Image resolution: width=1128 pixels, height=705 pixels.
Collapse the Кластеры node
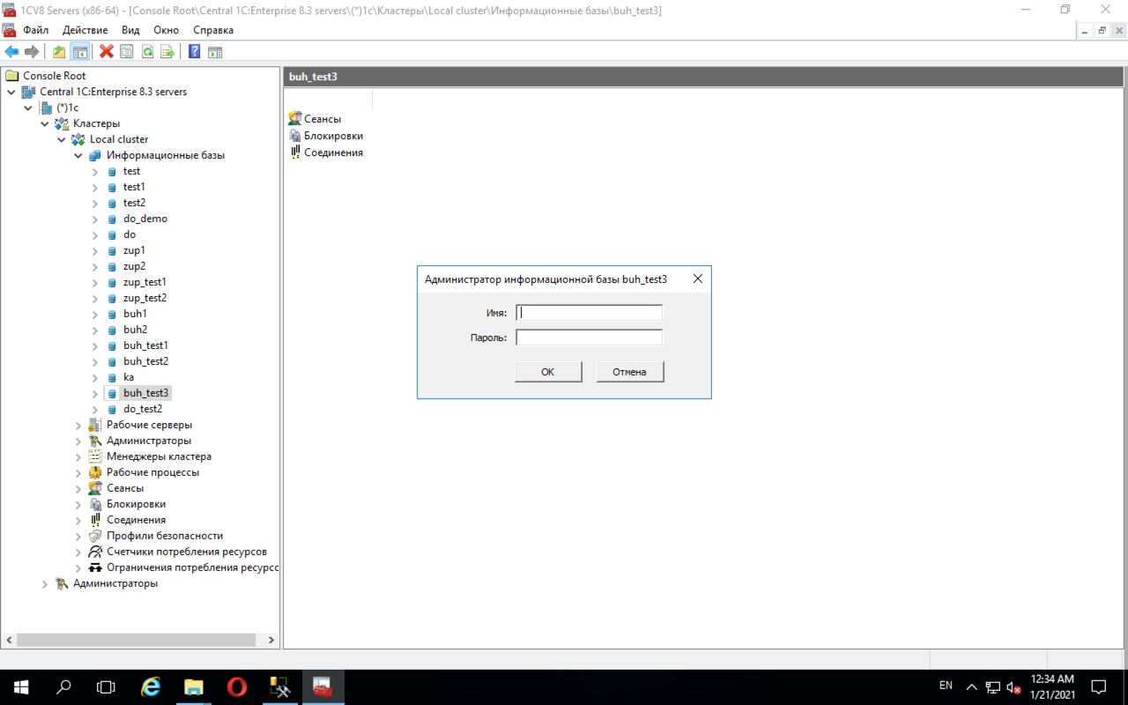pos(45,123)
